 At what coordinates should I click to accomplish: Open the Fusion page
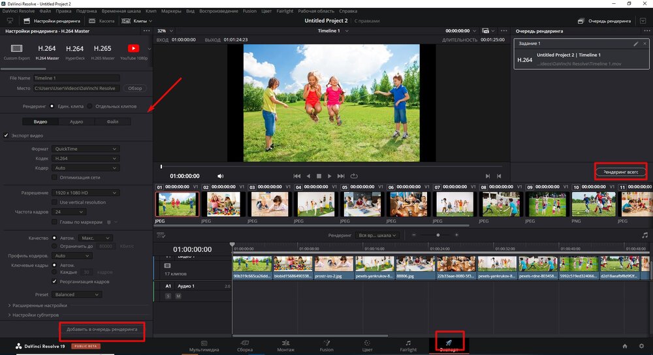(x=326, y=346)
